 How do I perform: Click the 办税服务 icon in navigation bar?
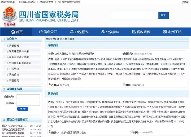point(72,32)
